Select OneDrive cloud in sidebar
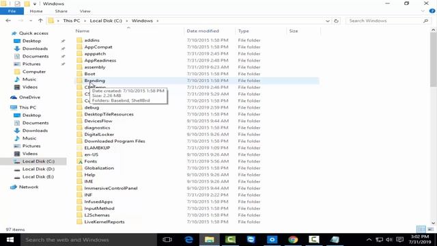The image size is (437, 246). point(14,97)
